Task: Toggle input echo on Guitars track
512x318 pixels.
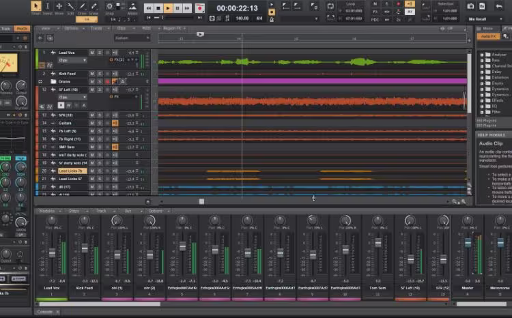Action: click(115, 123)
